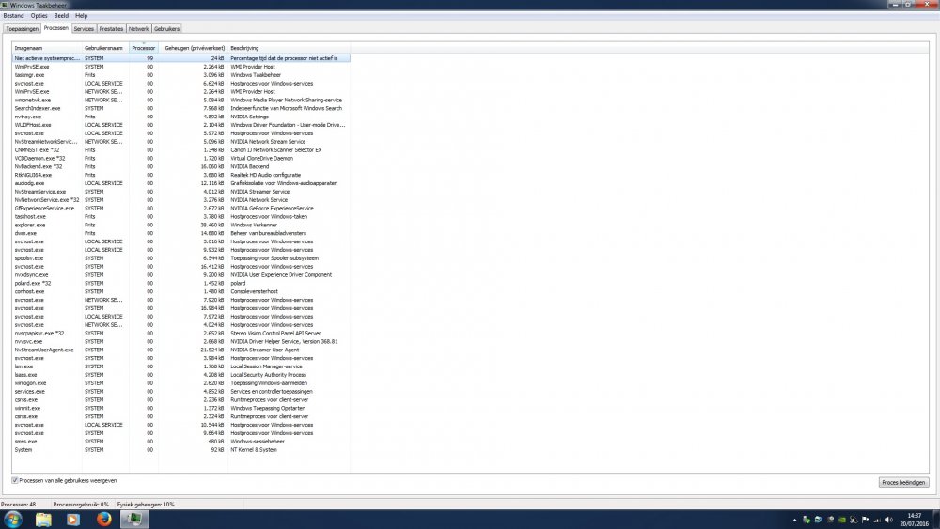Select the CNMNSST.exe *32 process

point(181,149)
